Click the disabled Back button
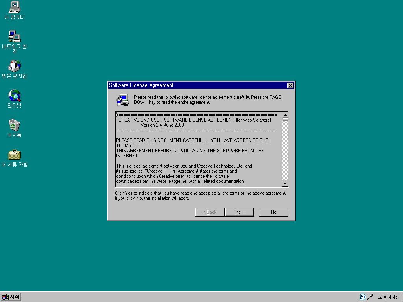 click(x=210, y=212)
